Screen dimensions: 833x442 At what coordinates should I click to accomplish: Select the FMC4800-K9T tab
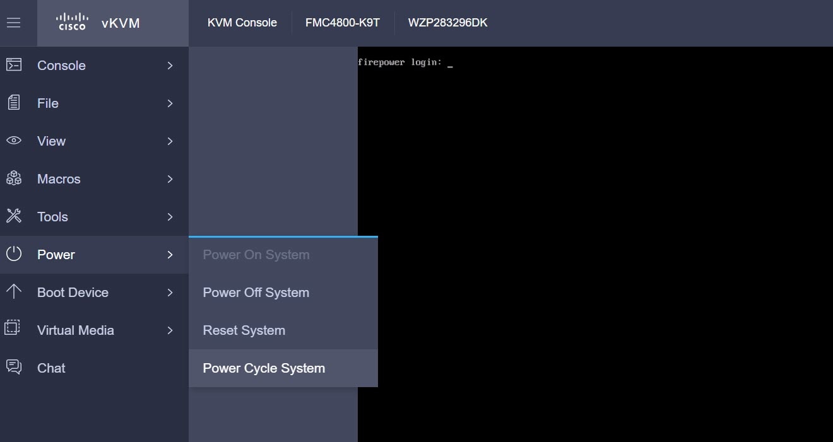(343, 23)
